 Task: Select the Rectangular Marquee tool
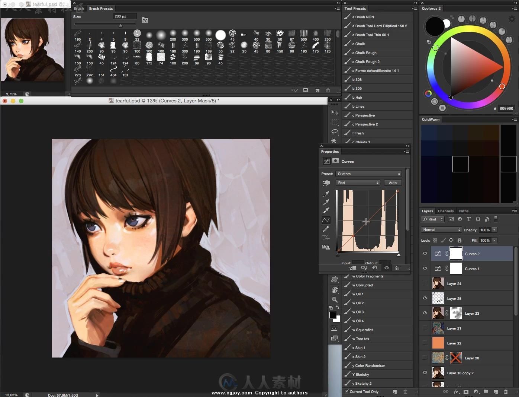(x=334, y=122)
